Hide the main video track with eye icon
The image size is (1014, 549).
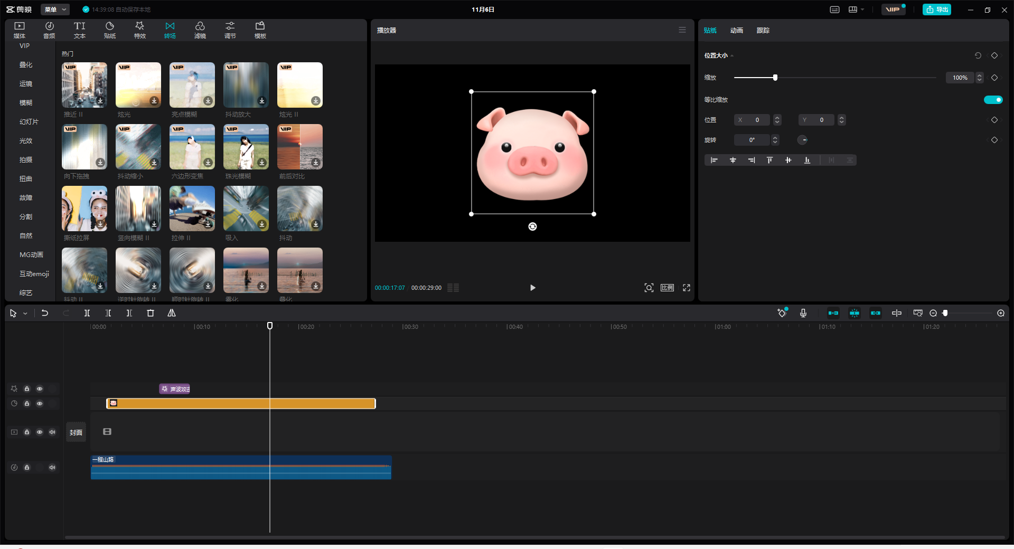(40, 432)
